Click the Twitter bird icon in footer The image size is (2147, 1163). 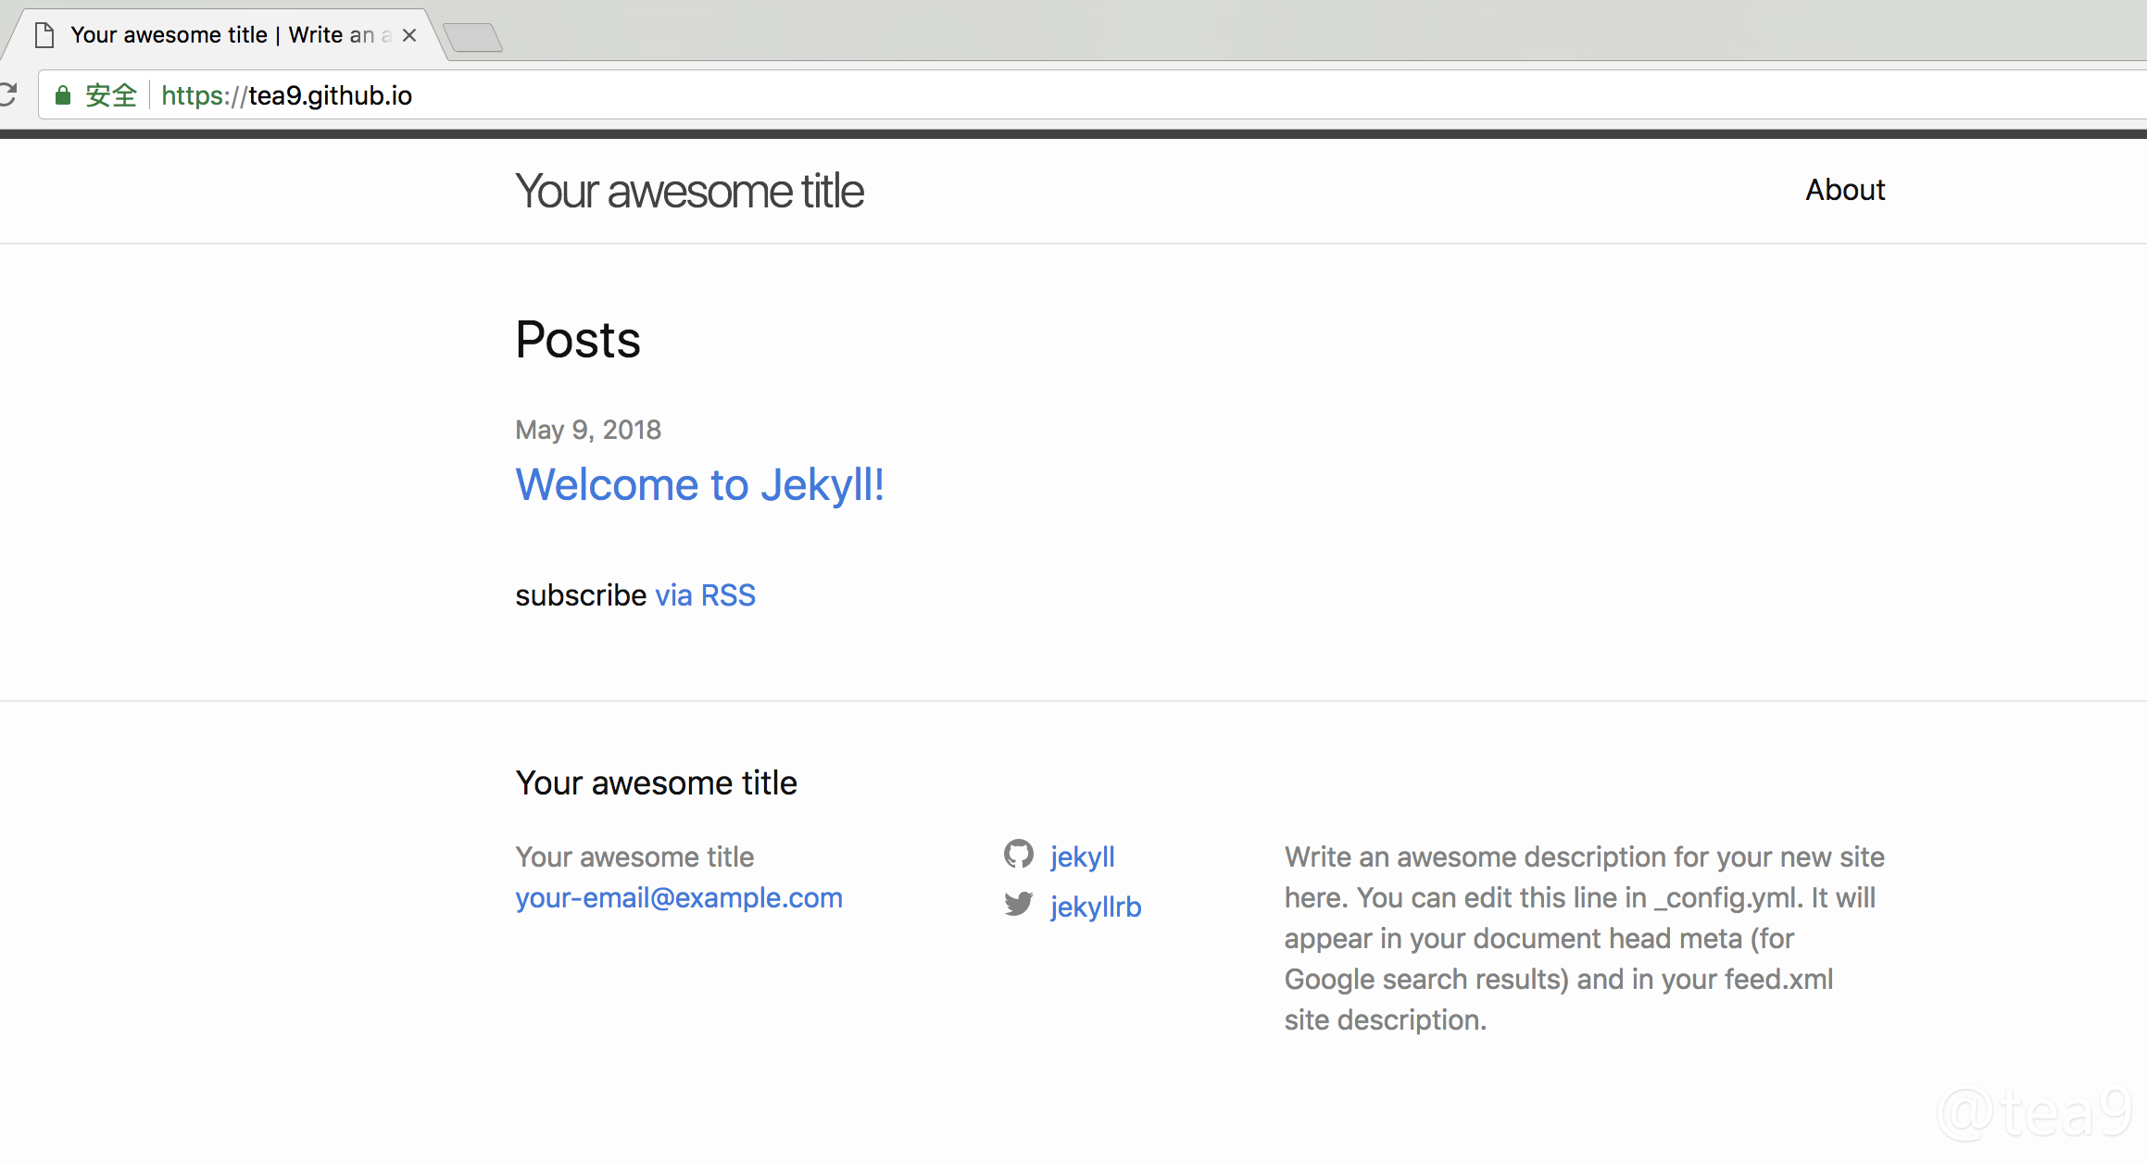[x=1018, y=904]
